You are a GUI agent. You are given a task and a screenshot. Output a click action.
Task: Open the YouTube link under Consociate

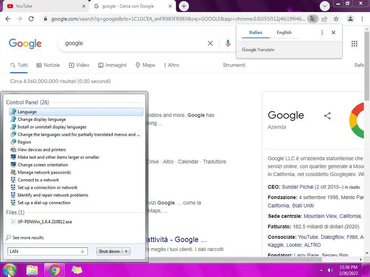click(x=308, y=237)
